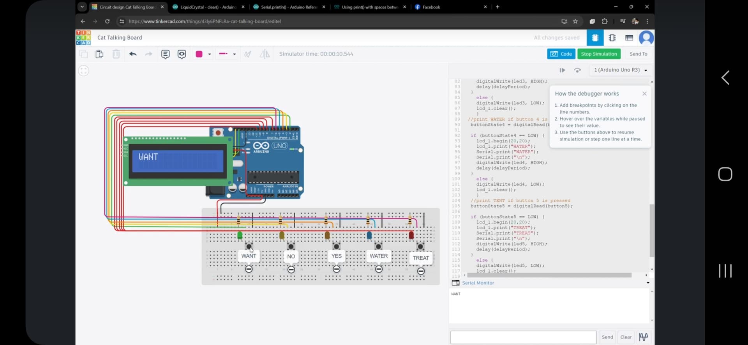Viewport: 748px width, 345px height.
Task: Tap Android back navigation arrow
Action: pos(725,78)
